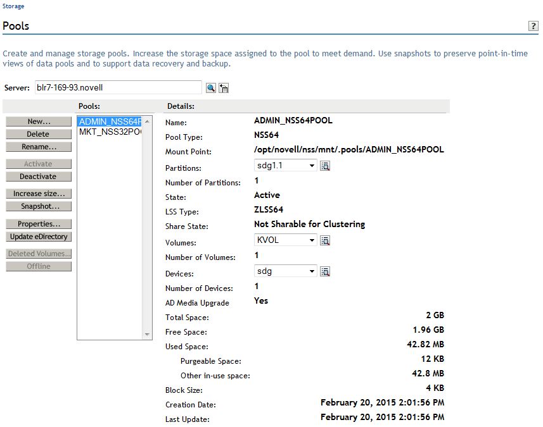
Task: Select ADMIN_NSS64POOL in the pools list
Action: (110, 121)
